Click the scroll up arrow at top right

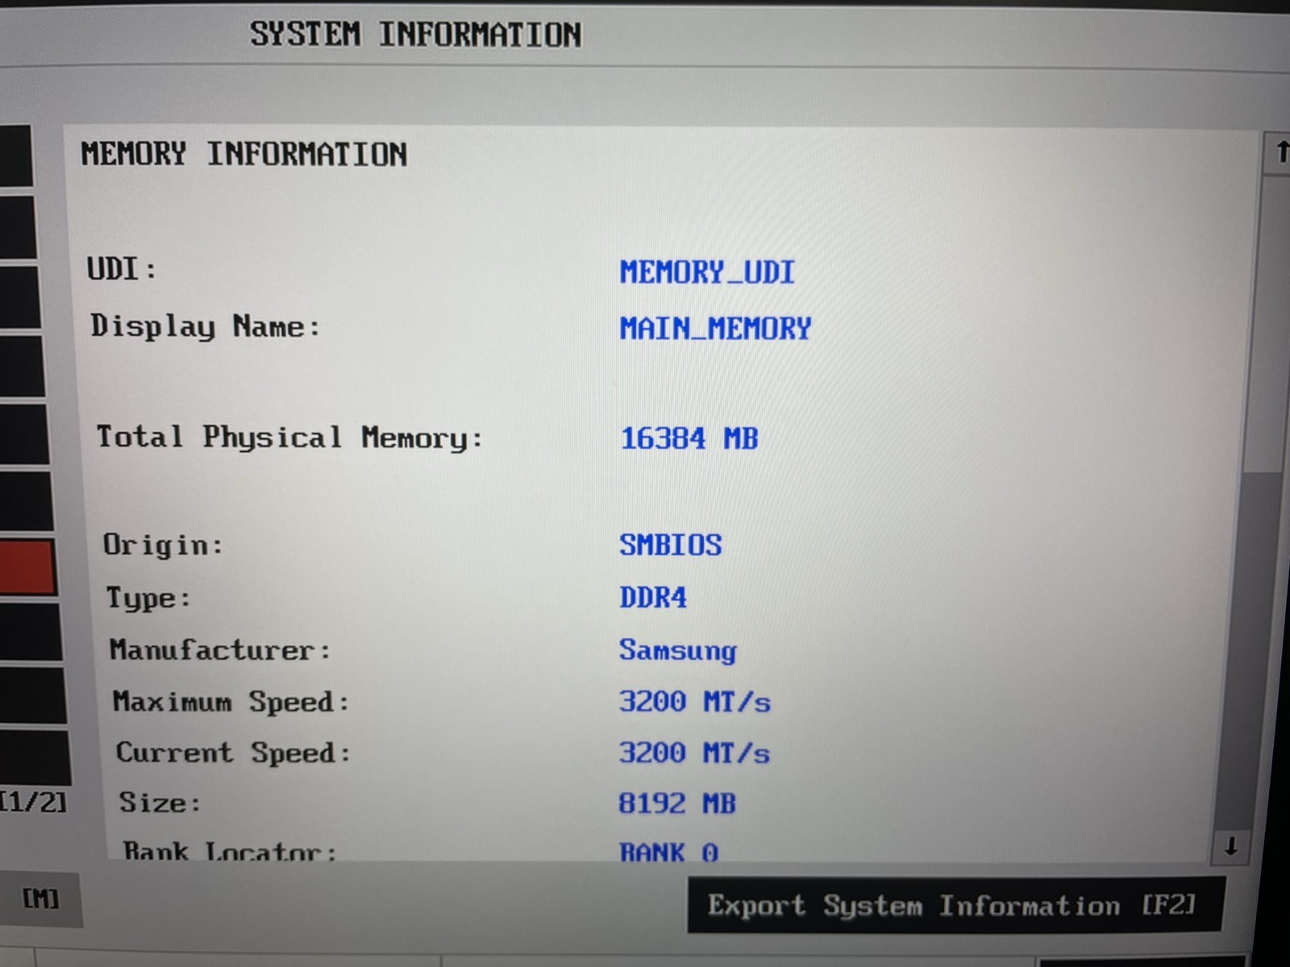(1280, 151)
